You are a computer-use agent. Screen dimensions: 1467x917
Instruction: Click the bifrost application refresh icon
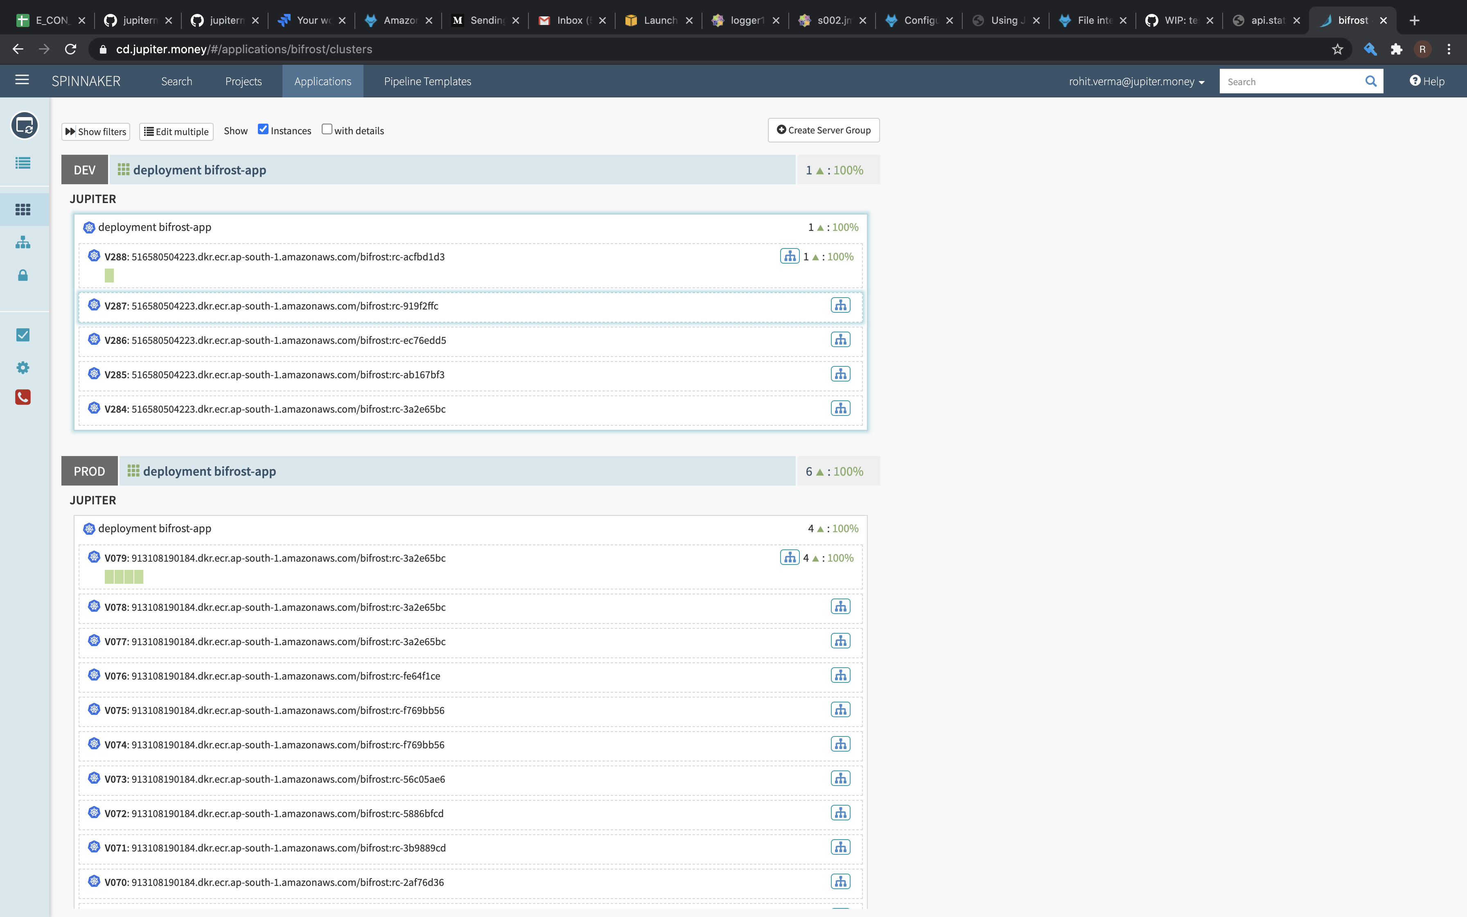tap(25, 126)
